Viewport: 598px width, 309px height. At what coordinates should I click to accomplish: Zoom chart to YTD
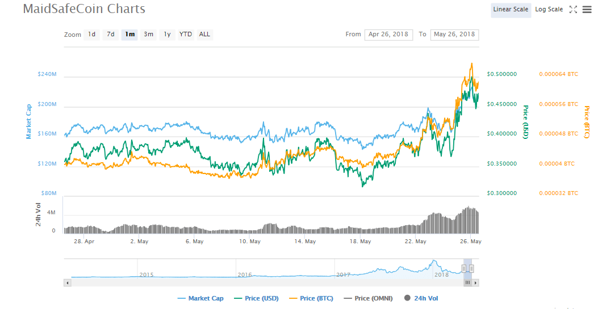point(186,35)
